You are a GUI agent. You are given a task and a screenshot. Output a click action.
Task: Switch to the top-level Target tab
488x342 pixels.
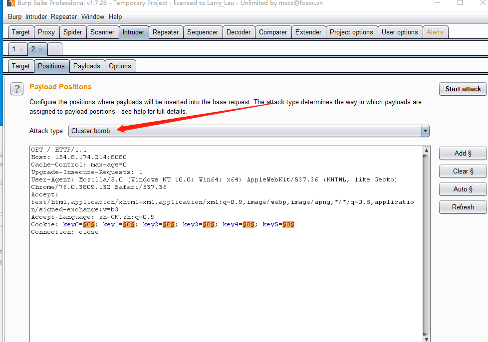click(x=21, y=32)
